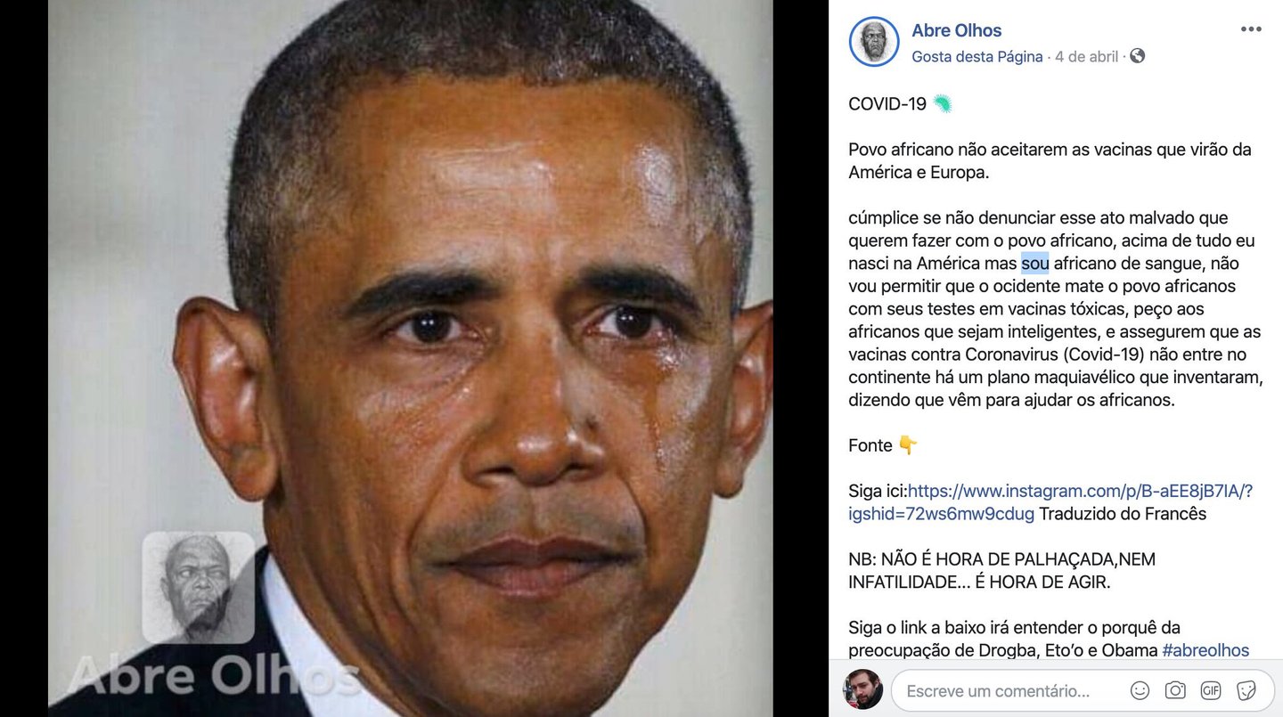
Task: Focus the Escreve um comentário field
Action: click(x=1007, y=690)
